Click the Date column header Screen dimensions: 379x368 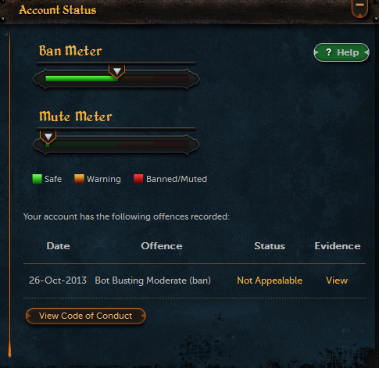click(58, 246)
